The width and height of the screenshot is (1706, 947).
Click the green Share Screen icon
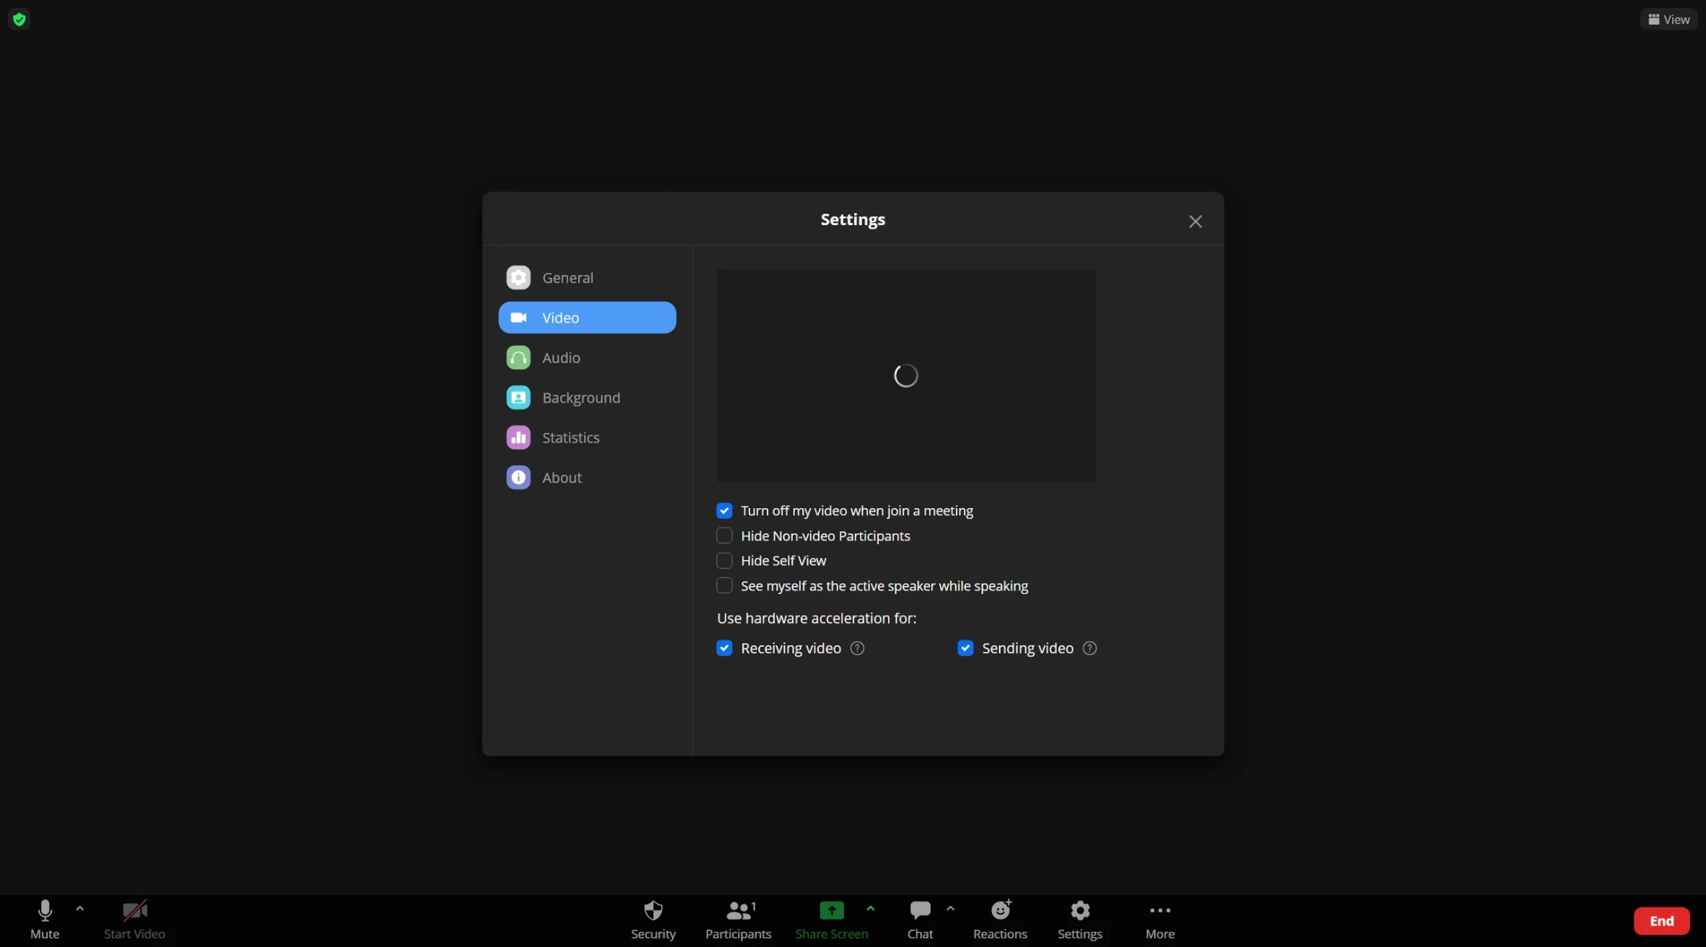pyautogui.click(x=831, y=911)
